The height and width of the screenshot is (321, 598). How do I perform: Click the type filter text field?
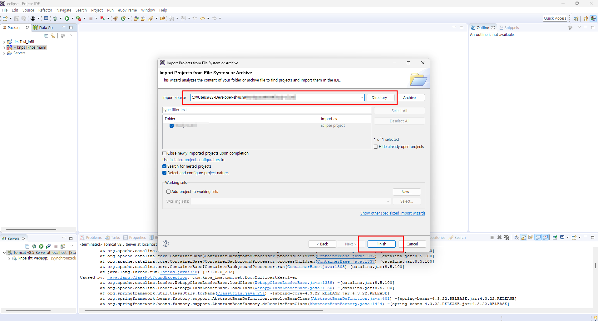click(267, 110)
